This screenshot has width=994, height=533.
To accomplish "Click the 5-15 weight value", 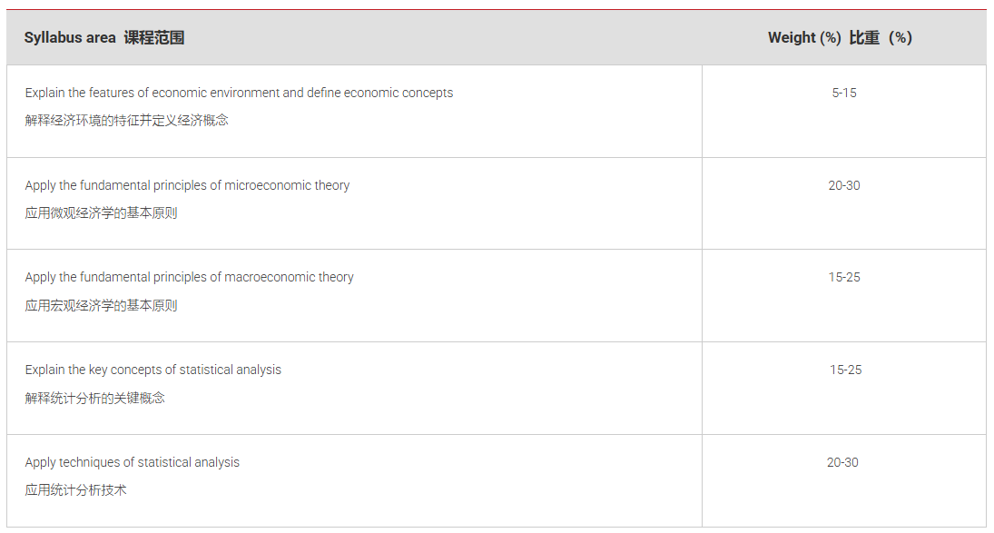I will [x=844, y=93].
